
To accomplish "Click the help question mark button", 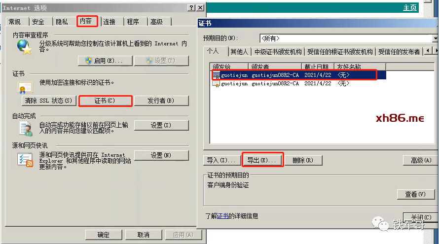I will click(x=191, y=7).
